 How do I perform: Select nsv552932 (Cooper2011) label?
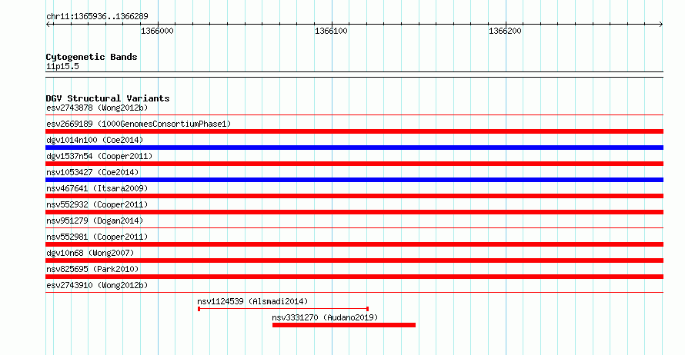point(97,204)
